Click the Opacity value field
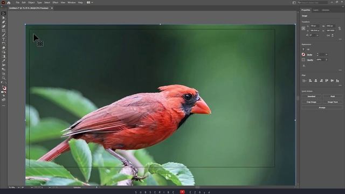Viewport: 345px width, 194px height. (320, 60)
